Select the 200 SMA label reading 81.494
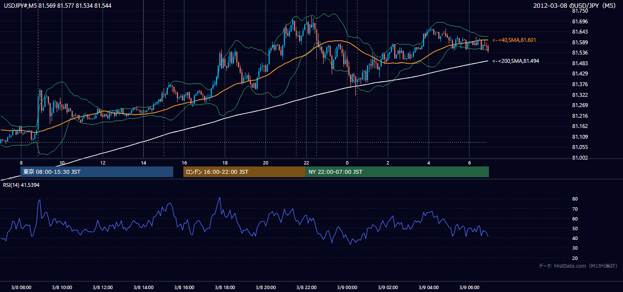The height and width of the screenshot is (292, 623). point(516,61)
